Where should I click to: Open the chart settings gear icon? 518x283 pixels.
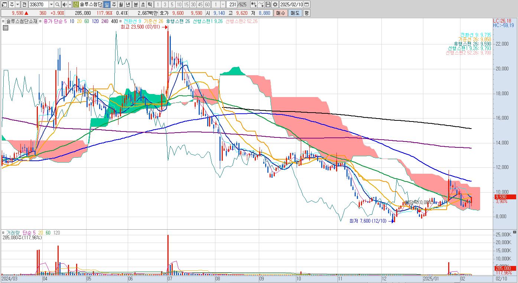click(275, 4)
